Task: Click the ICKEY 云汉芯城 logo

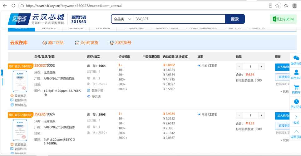Action: click(36, 19)
